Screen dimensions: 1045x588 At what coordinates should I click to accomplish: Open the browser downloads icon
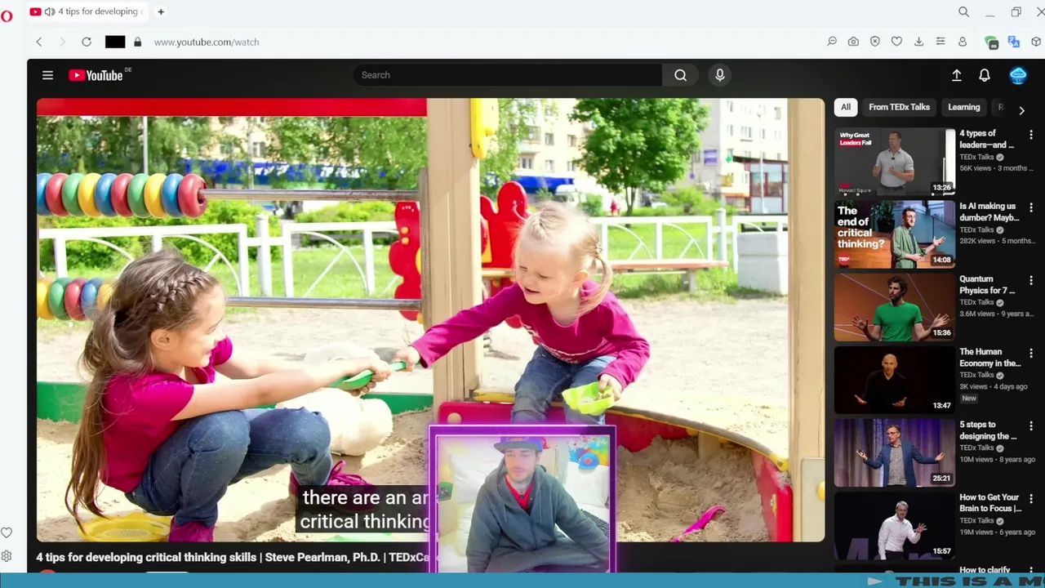click(x=918, y=42)
